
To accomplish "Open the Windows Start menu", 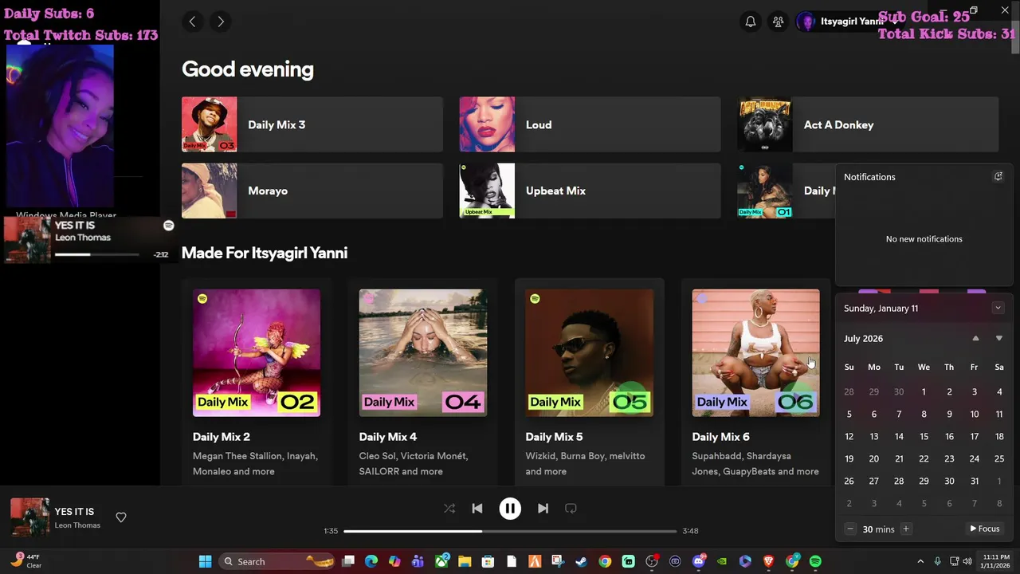I will tap(205, 561).
